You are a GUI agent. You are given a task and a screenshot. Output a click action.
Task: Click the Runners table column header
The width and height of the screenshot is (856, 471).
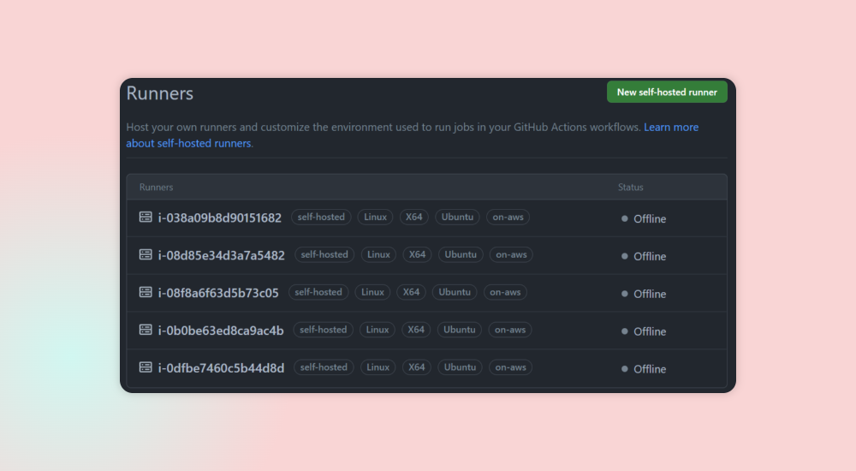click(x=156, y=187)
